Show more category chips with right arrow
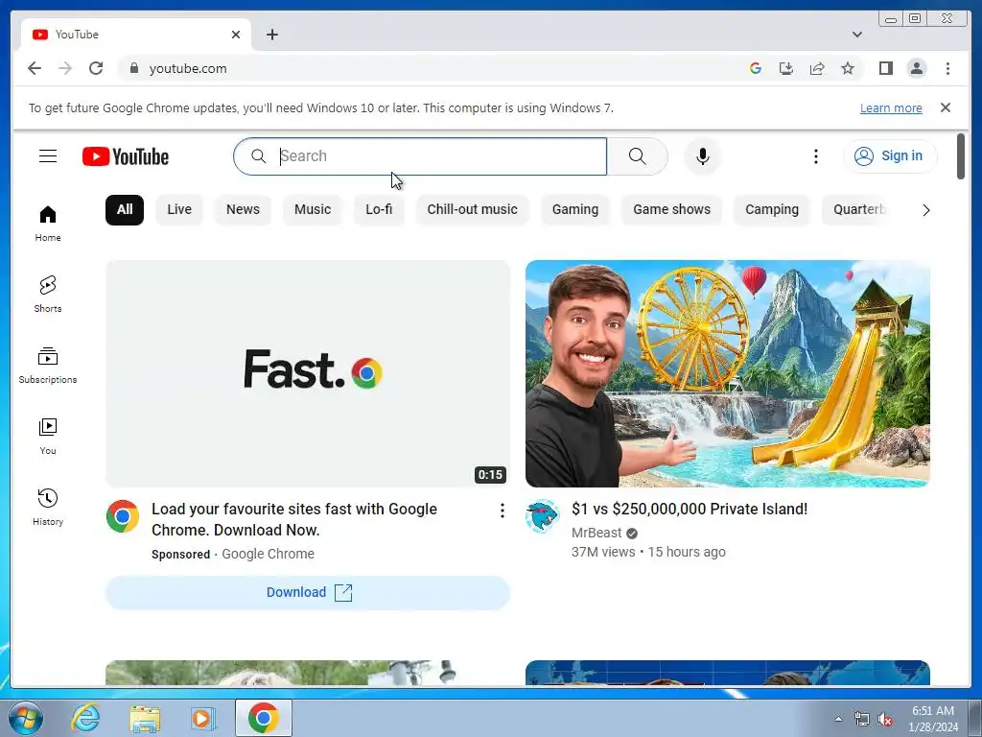This screenshot has height=737, width=982. (x=925, y=210)
